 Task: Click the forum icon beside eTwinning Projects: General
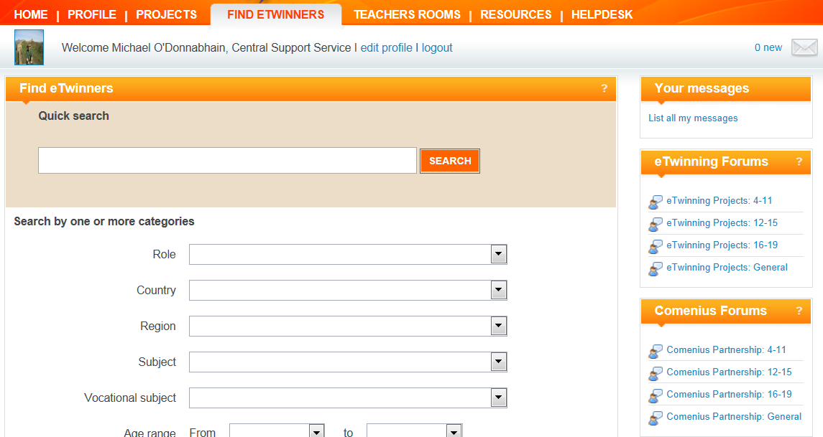coord(656,269)
